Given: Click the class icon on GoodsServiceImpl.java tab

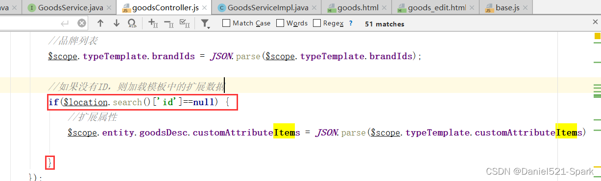Looking at the screenshot, I should (x=221, y=8).
